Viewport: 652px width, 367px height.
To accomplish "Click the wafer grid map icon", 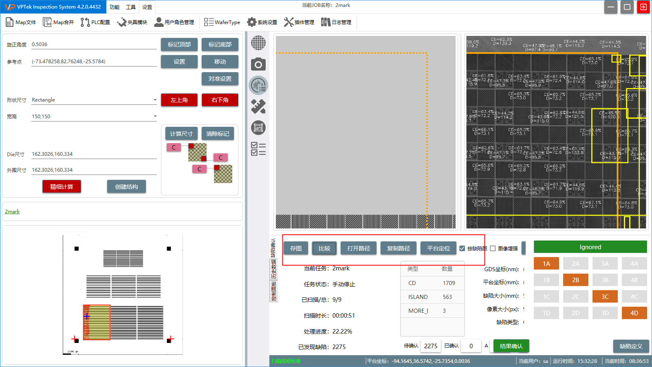I will click(x=258, y=43).
